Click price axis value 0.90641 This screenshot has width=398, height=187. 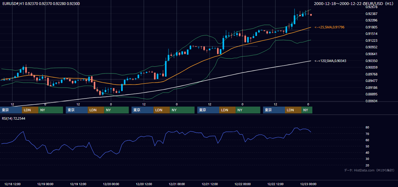(371, 54)
